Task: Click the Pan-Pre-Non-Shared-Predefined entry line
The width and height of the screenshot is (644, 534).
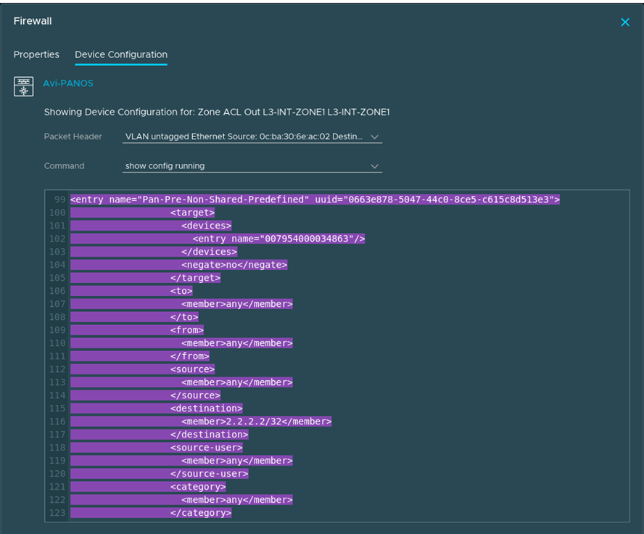Action: click(x=315, y=200)
